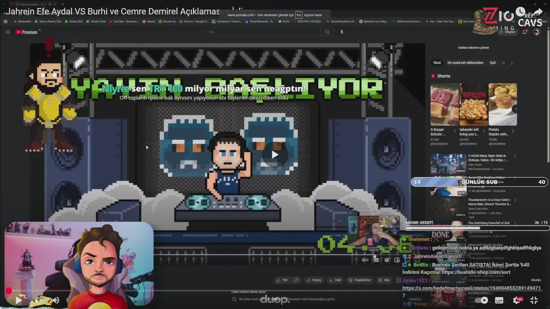Click the YouTube search input field
The height and width of the screenshot is (309, 550).
point(263,32)
